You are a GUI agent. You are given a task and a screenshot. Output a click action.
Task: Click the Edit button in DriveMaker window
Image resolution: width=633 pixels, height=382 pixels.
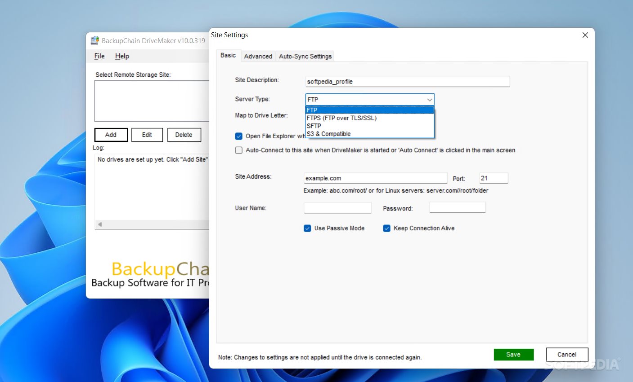point(147,135)
